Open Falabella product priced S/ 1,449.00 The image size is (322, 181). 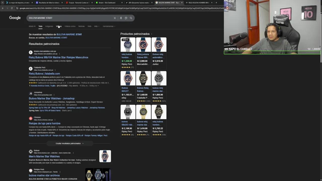(x=143, y=87)
